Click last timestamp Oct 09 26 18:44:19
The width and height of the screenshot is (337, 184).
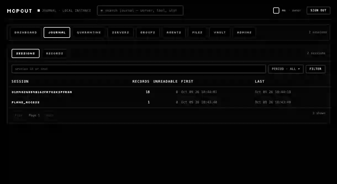273,92
